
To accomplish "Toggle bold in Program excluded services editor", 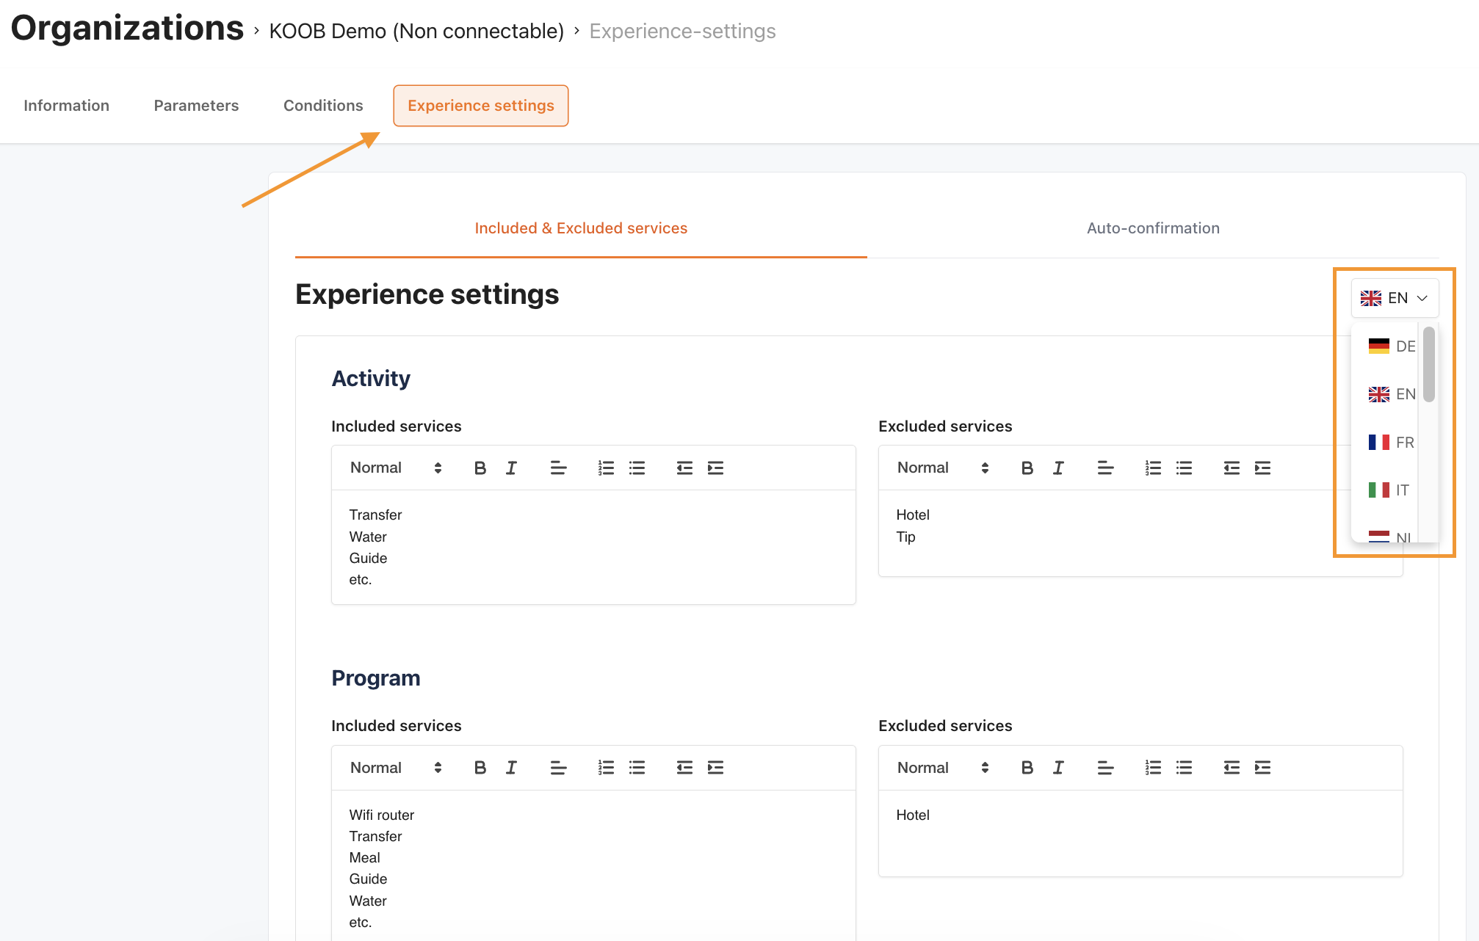I will pos(1027,768).
